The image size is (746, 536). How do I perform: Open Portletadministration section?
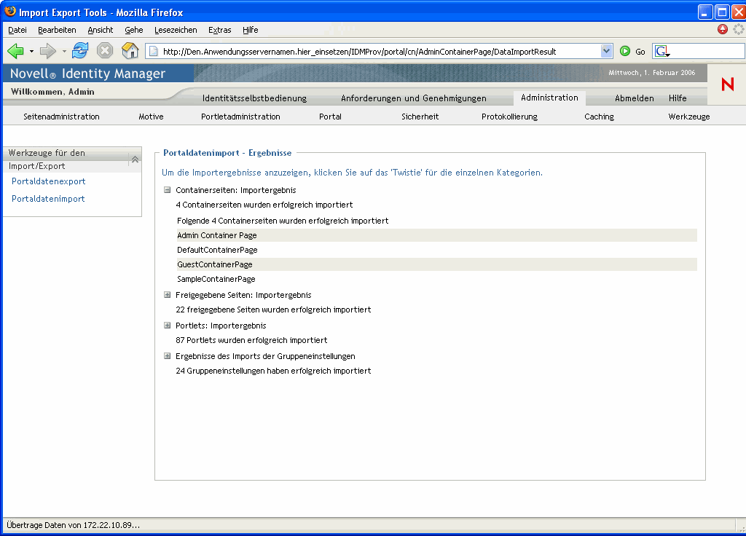pyautogui.click(x=240, y=117)
